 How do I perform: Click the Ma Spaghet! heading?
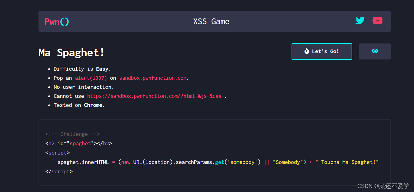(x=72, y=53)
